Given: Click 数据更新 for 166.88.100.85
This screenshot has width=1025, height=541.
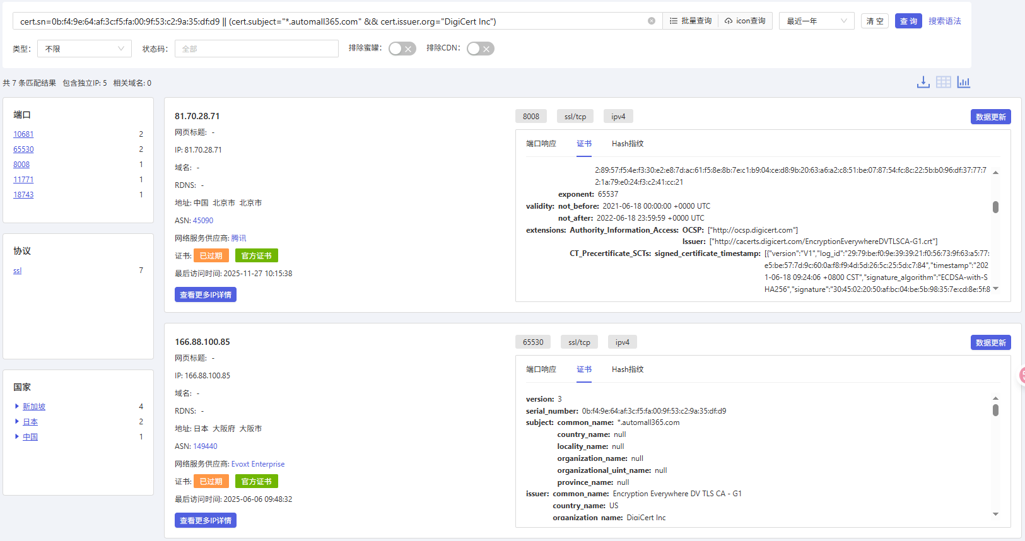Looking at the screenshot, I should coord(990,342).
